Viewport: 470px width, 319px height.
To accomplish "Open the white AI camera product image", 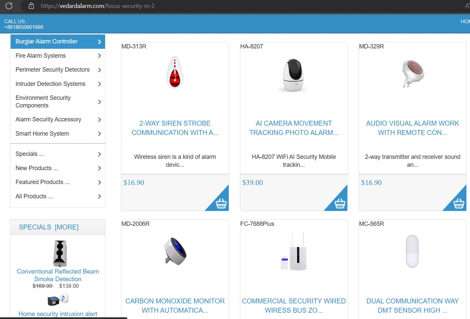I will pyautogui.click(x=293, y=75).
